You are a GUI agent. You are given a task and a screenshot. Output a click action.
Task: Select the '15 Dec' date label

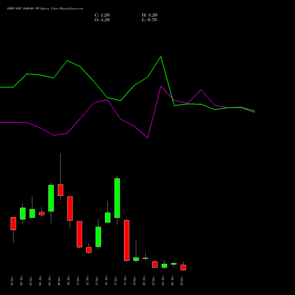(x=97, y=281)
